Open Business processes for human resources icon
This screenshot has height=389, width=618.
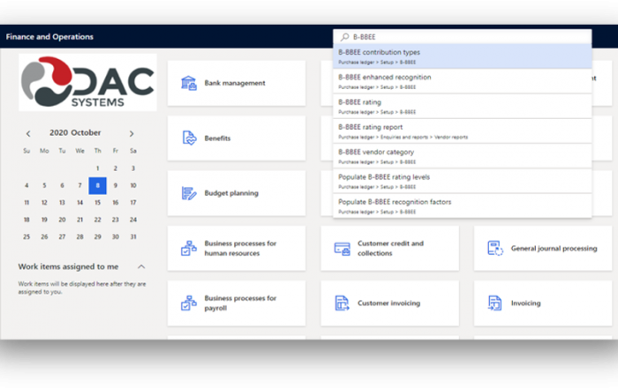coord(188,248)
